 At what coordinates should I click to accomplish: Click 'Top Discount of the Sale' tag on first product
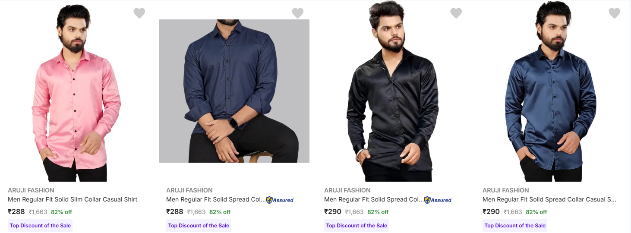tap(41, 226)
